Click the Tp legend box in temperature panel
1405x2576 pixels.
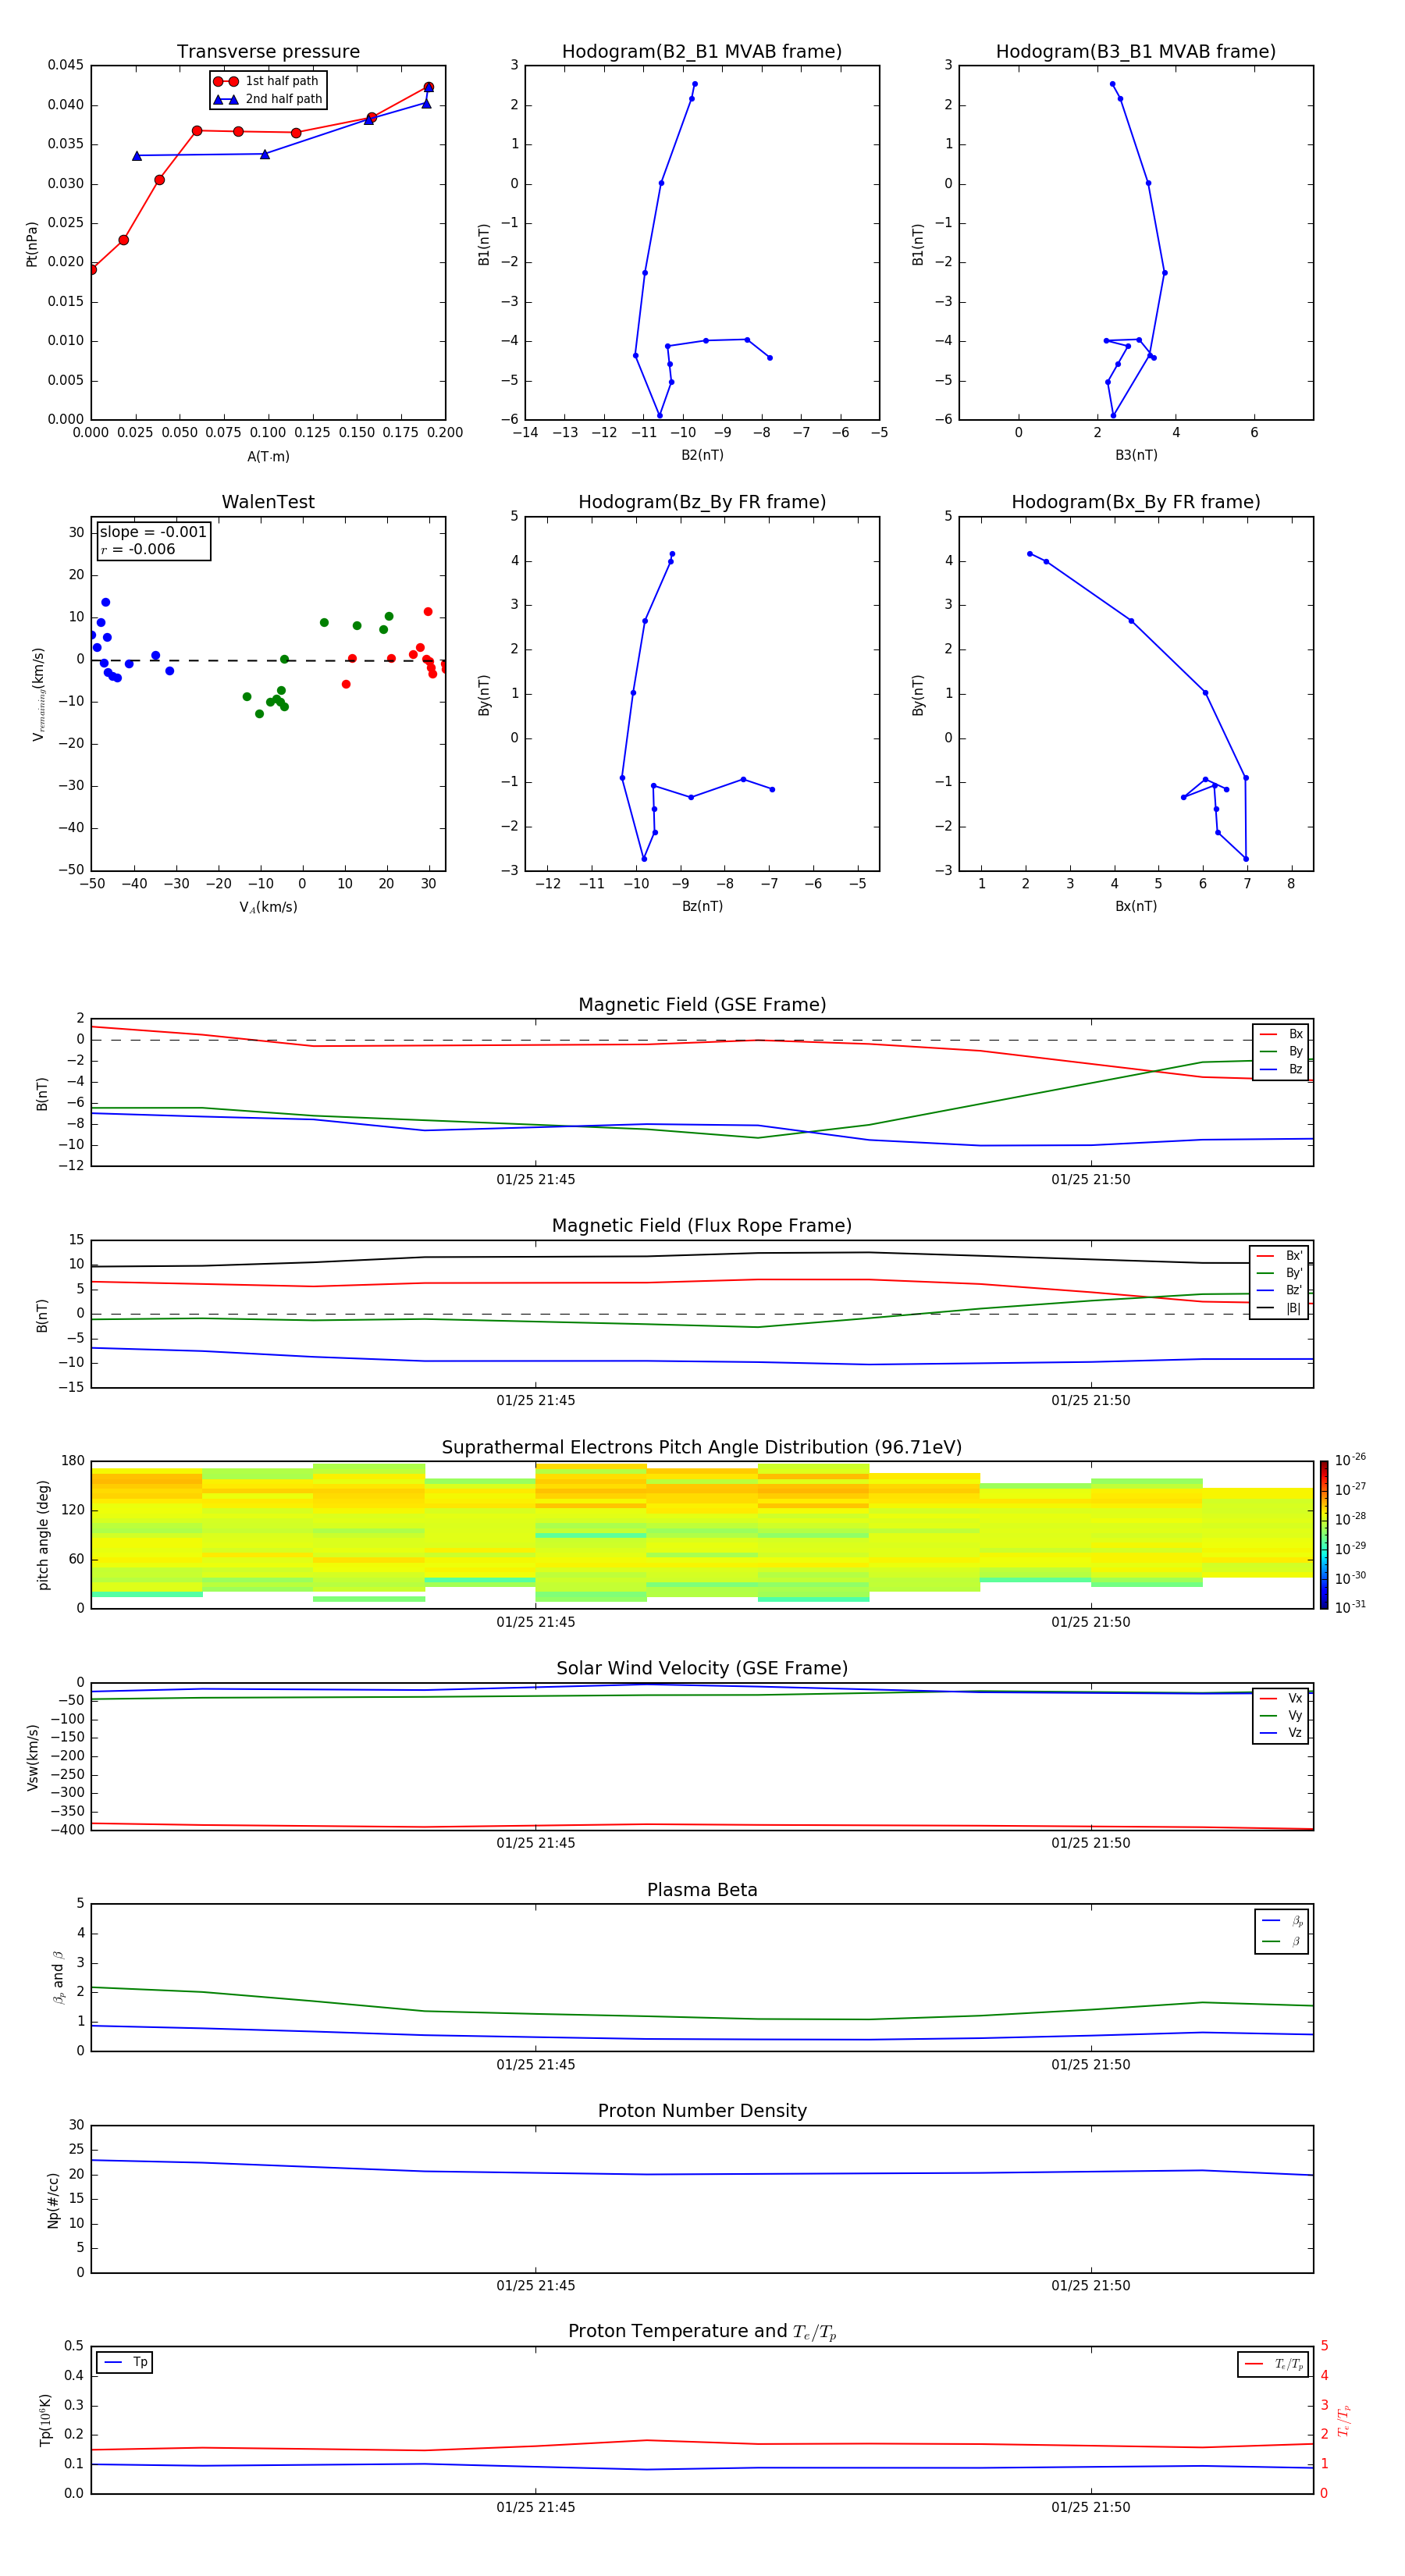[x=125, y=2363]
